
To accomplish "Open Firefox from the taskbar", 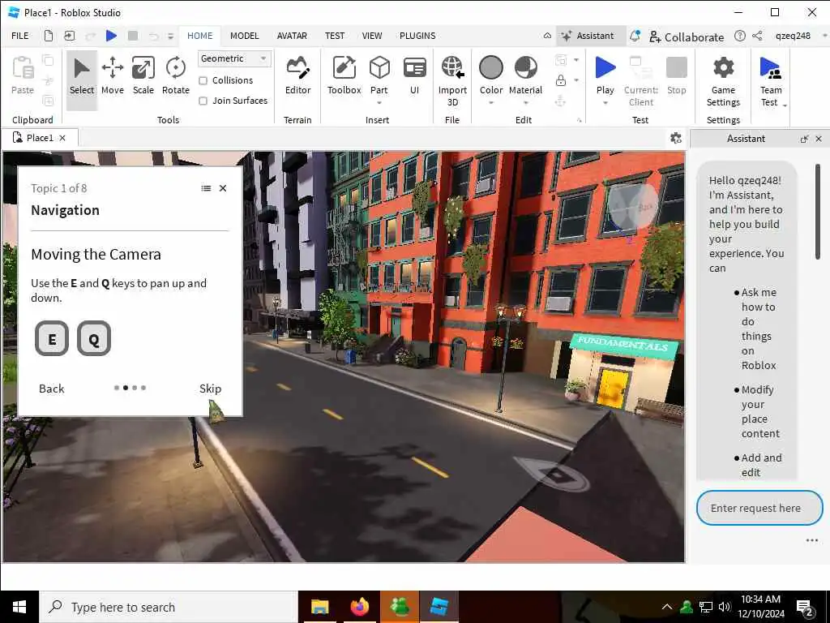I will (x=360, y=607).
